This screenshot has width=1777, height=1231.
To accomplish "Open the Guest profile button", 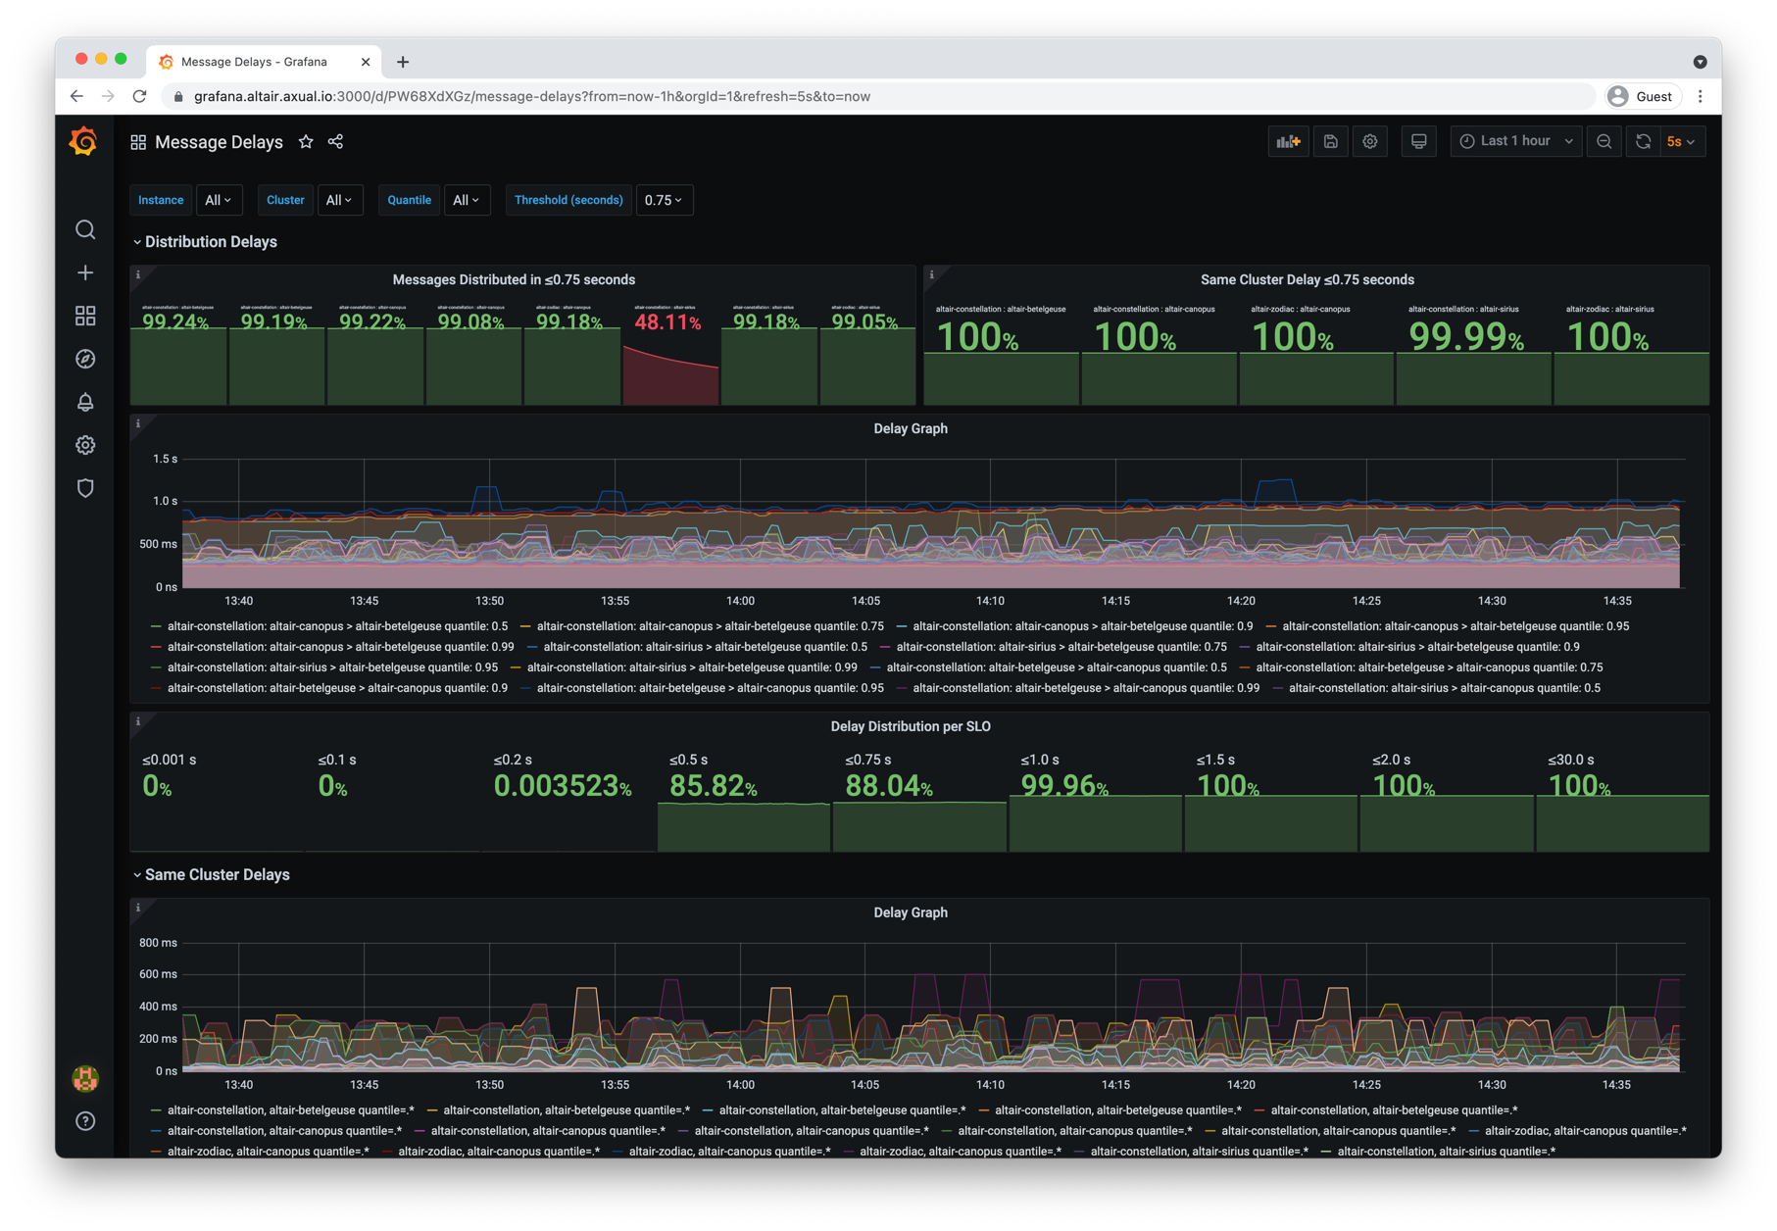I will pyautogui.click(x=1643, y=96).
